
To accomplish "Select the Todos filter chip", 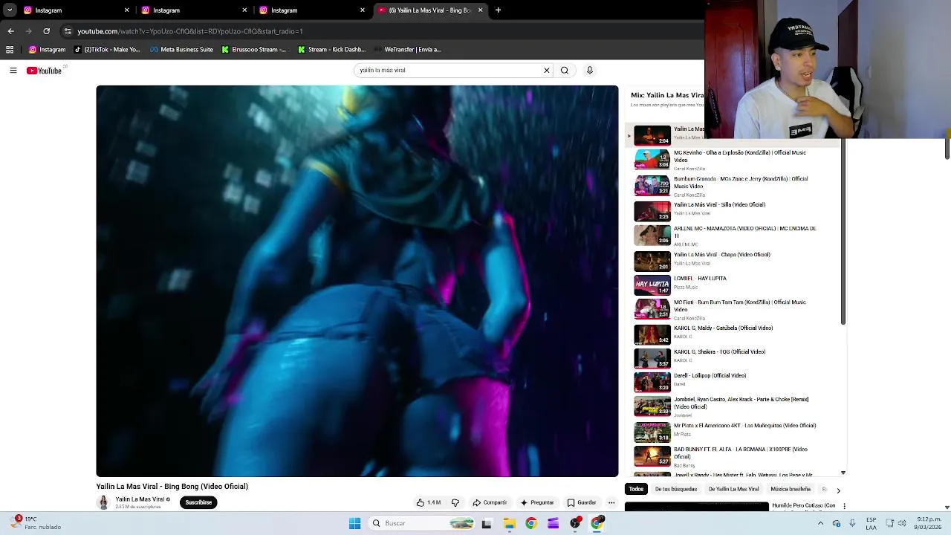I will 637,490.
